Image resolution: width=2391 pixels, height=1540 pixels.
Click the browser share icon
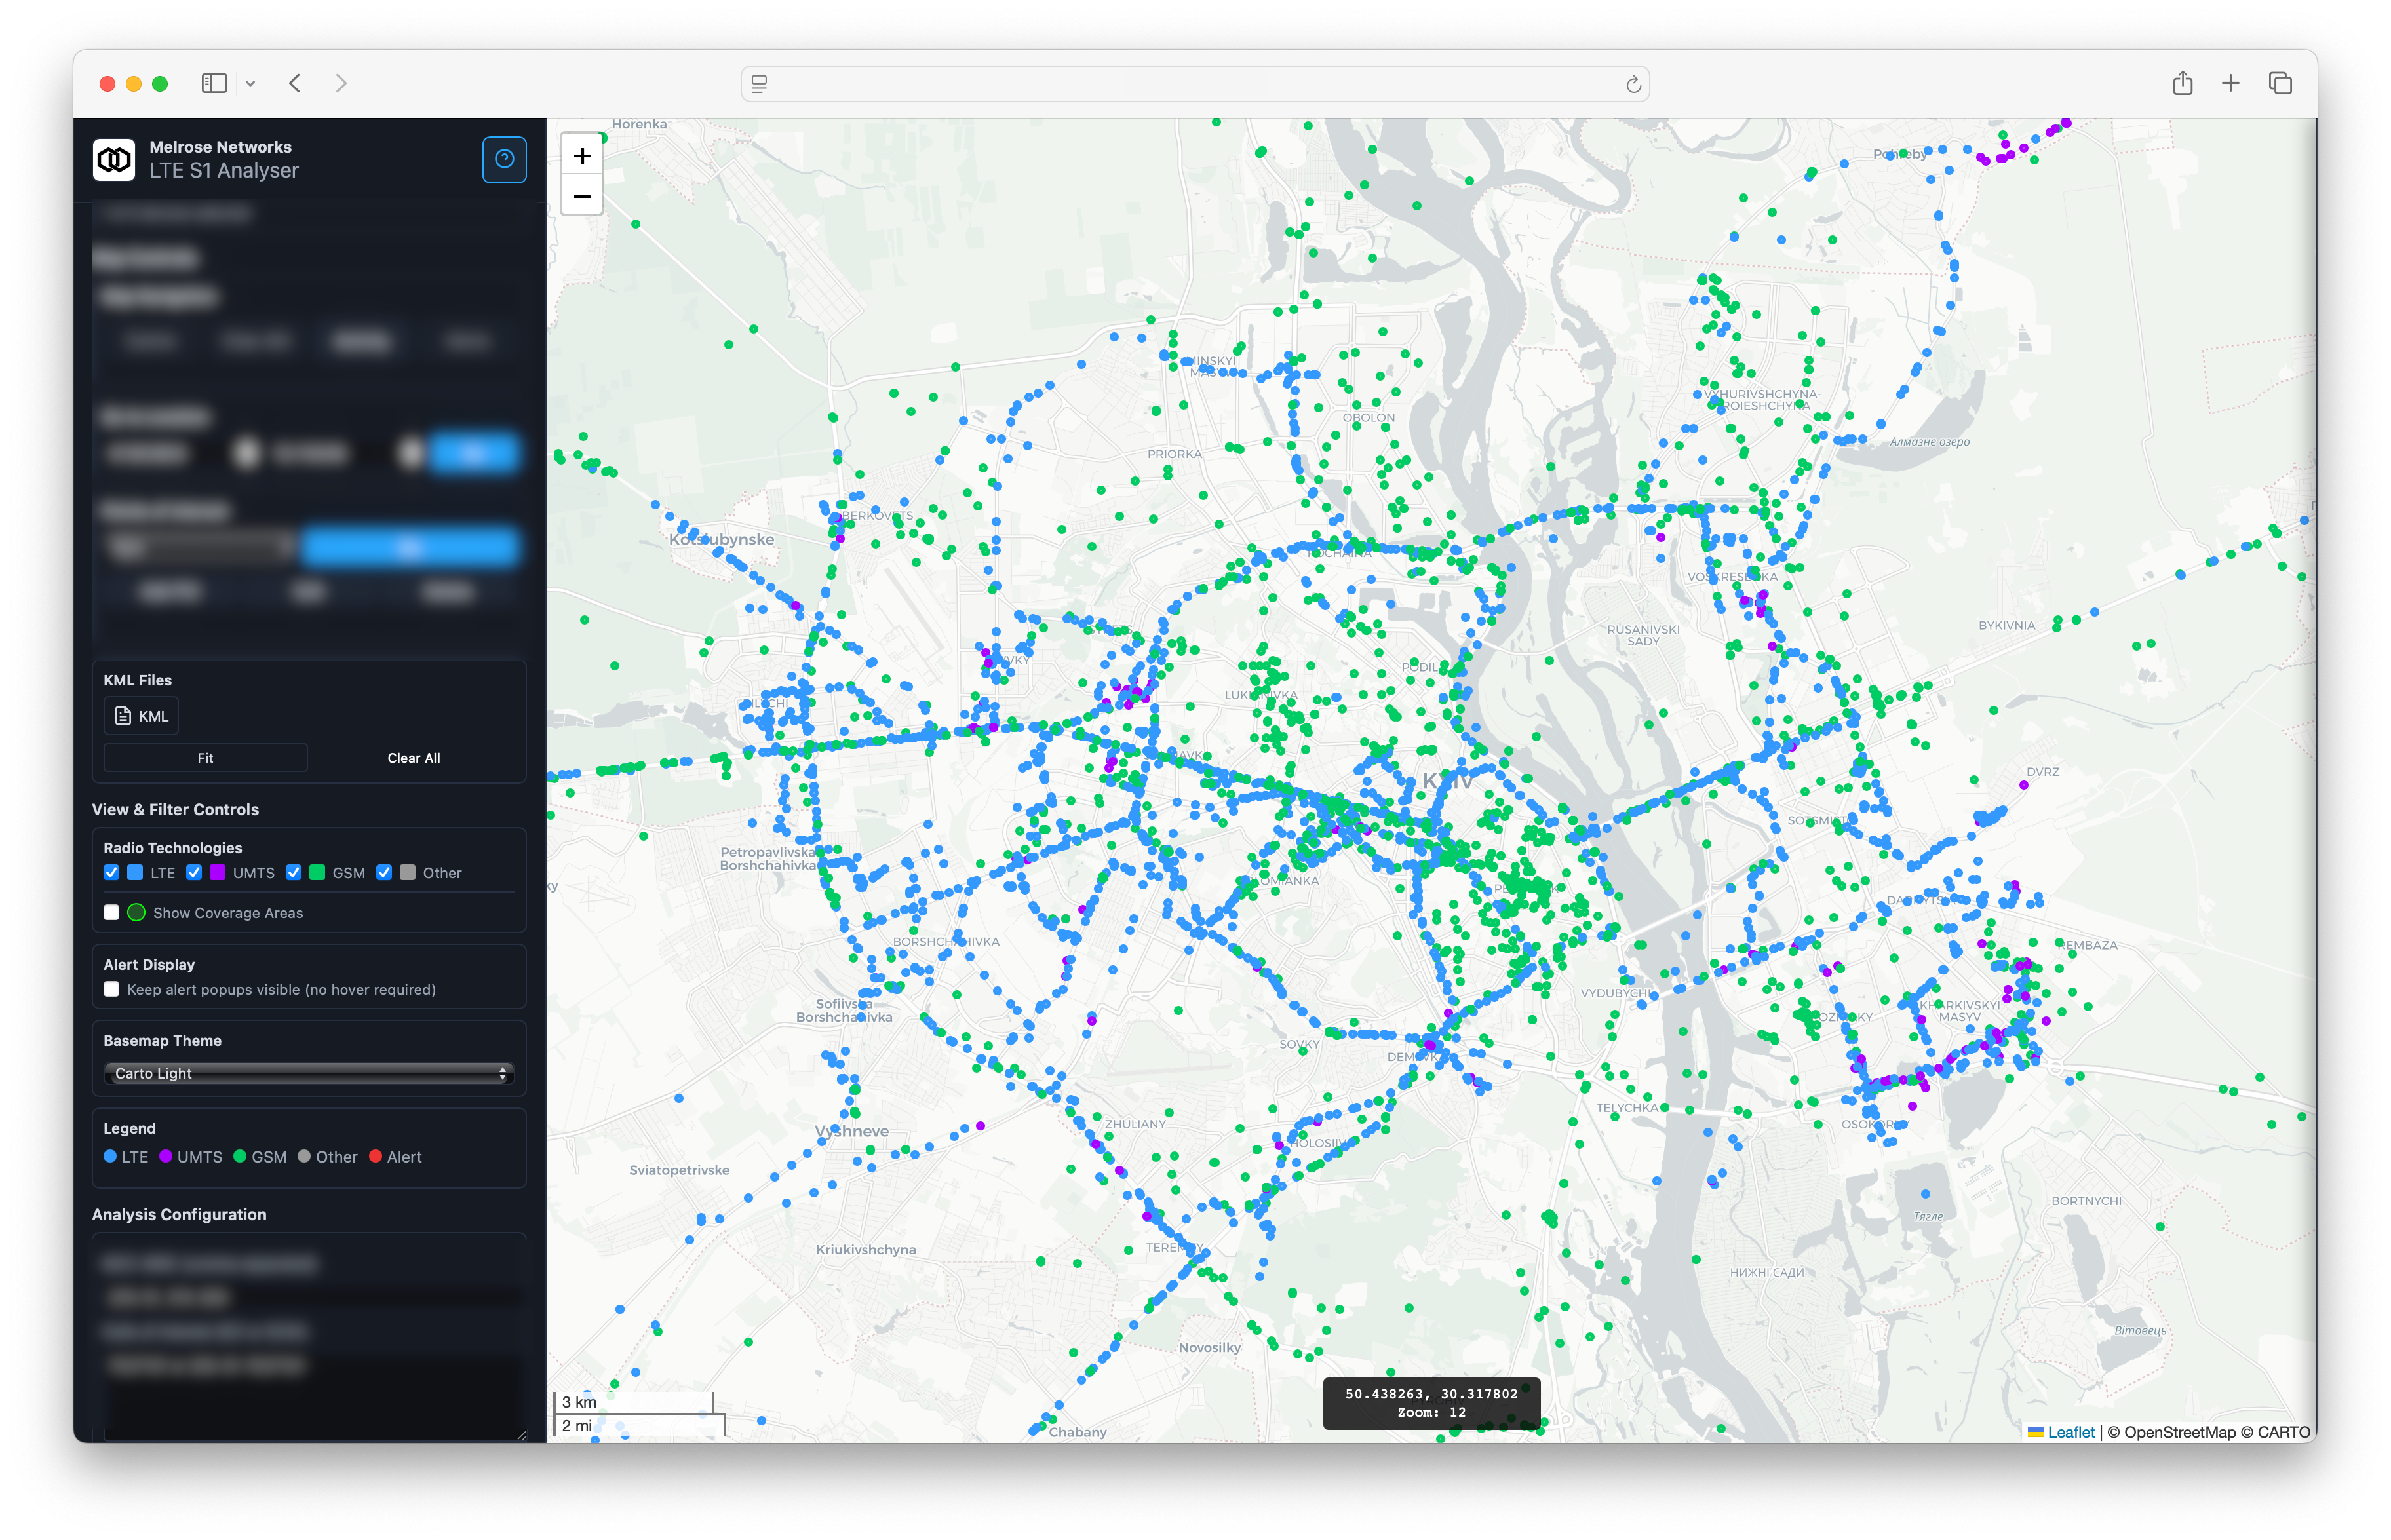pos(2182,83)
